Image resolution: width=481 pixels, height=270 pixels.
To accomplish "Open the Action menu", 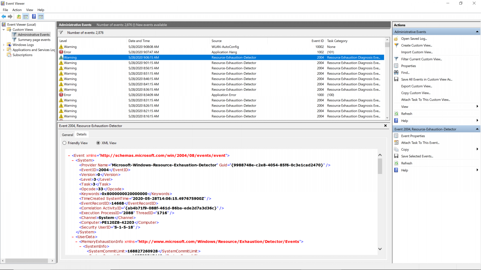I will tap(17, 10).
